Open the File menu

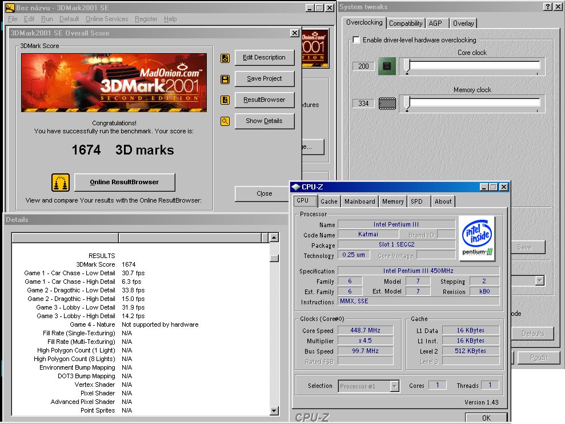(x=13, y=19)
